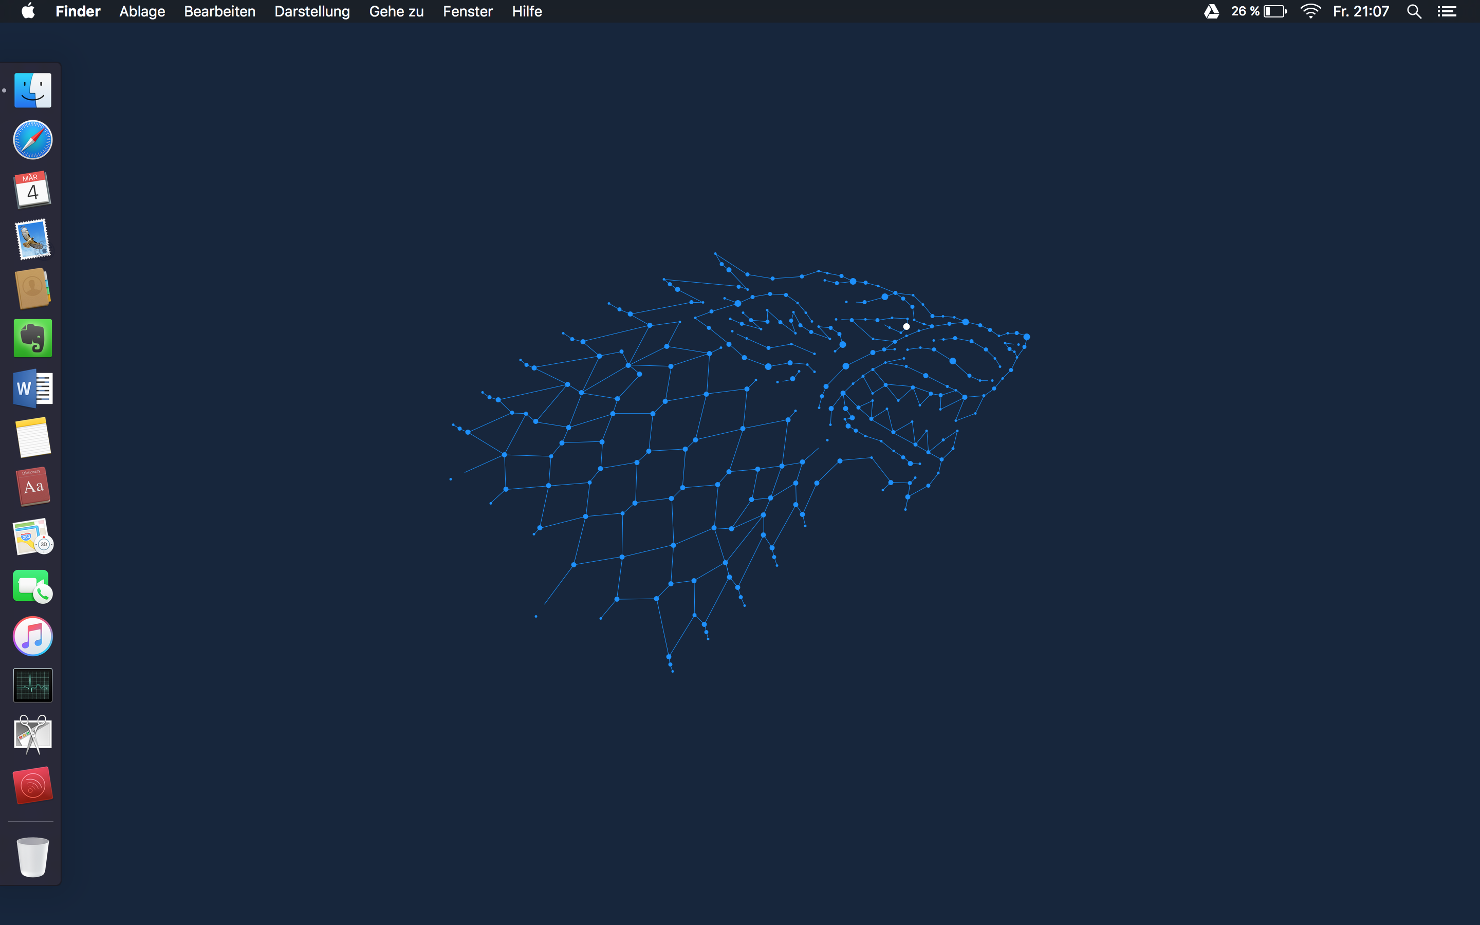Open the Maps app in the Dock

[x=33, y=536]
